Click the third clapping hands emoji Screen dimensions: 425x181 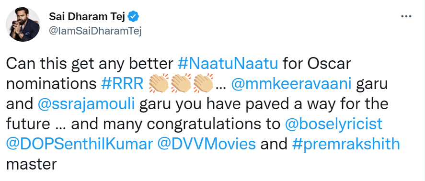[x=203, y=83]
